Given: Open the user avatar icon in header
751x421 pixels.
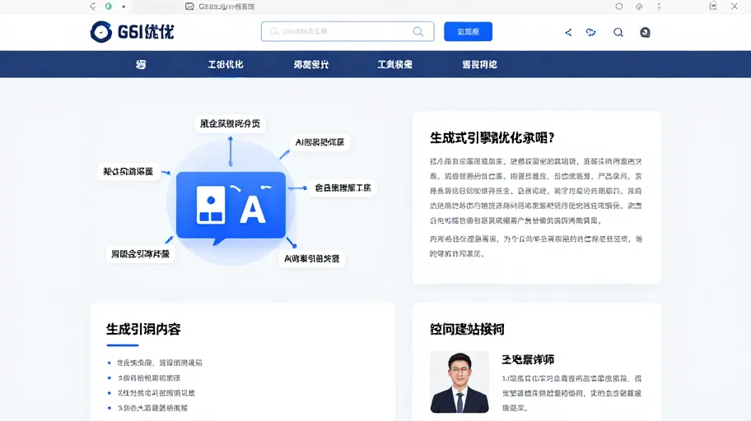Looking at the screenshot, I should point(645,32).
